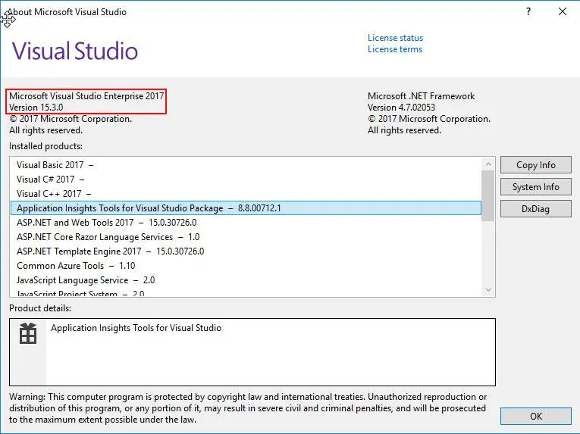Click the installed products scrollbar down arrow
Image resolution: width=580 pixels, height=434 pixels.
tap(488, 289)
